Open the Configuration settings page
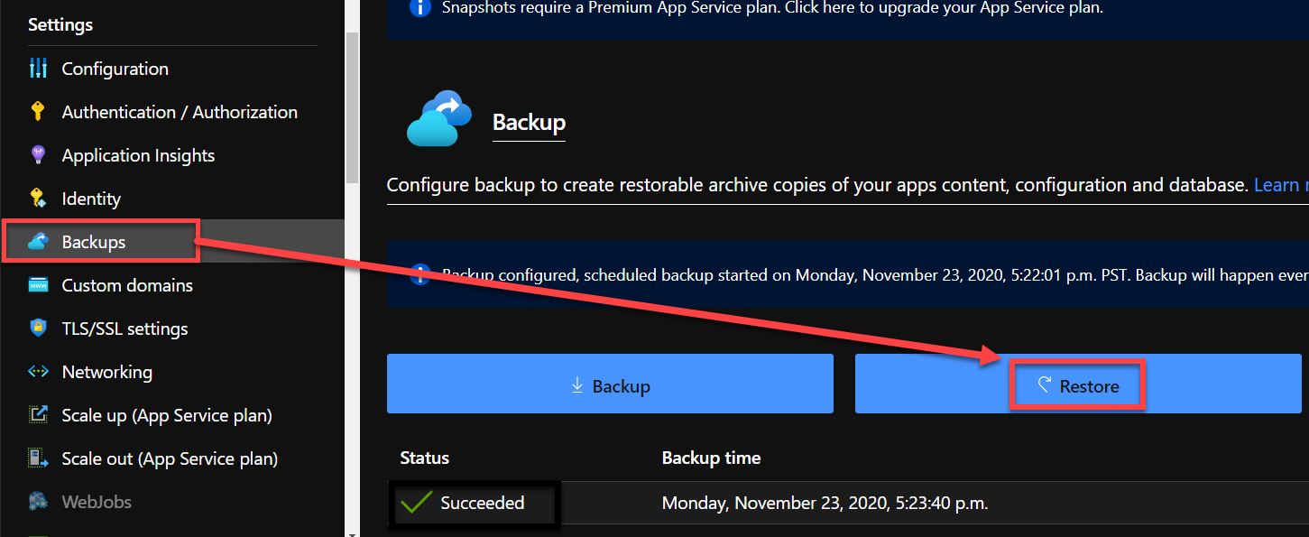The height and width of the screenshot is (537, 1309). pos(115,69)
